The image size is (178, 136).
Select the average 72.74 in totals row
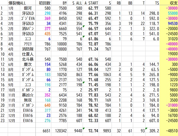93,131
